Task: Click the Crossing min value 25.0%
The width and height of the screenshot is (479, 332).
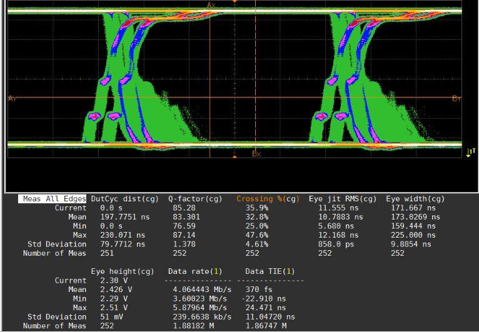Action: coord(257,226)
